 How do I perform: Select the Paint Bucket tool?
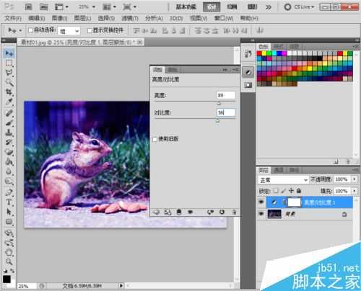(x=9, y=162)
